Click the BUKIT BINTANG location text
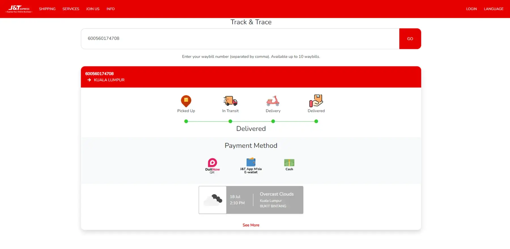The image size is (510, 249). coord(273,206)
